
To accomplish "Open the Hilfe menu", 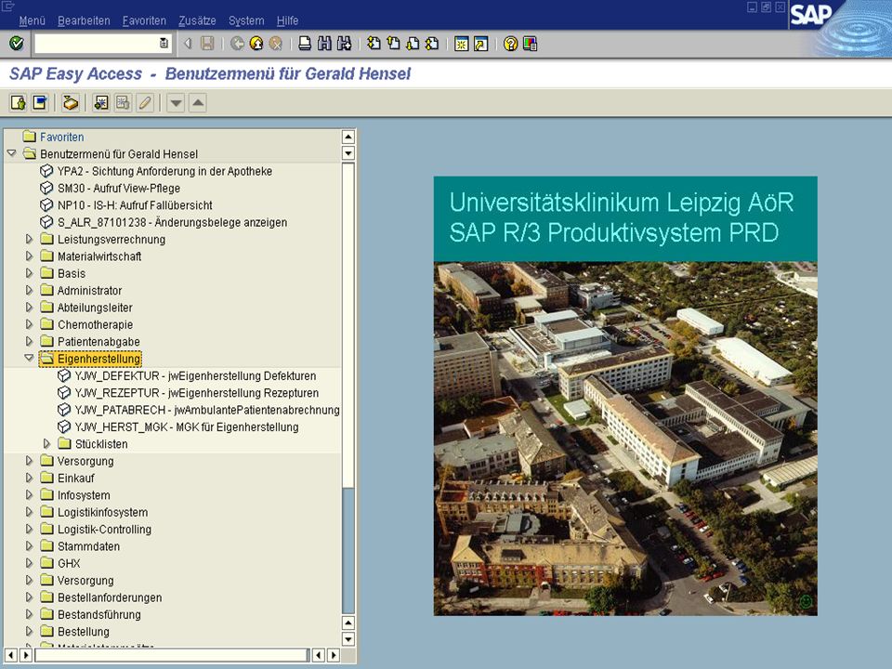I will tap(287, 20).
